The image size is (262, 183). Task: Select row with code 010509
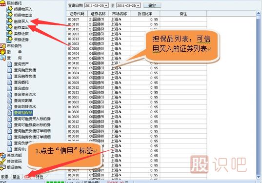(x=136, y=82)
